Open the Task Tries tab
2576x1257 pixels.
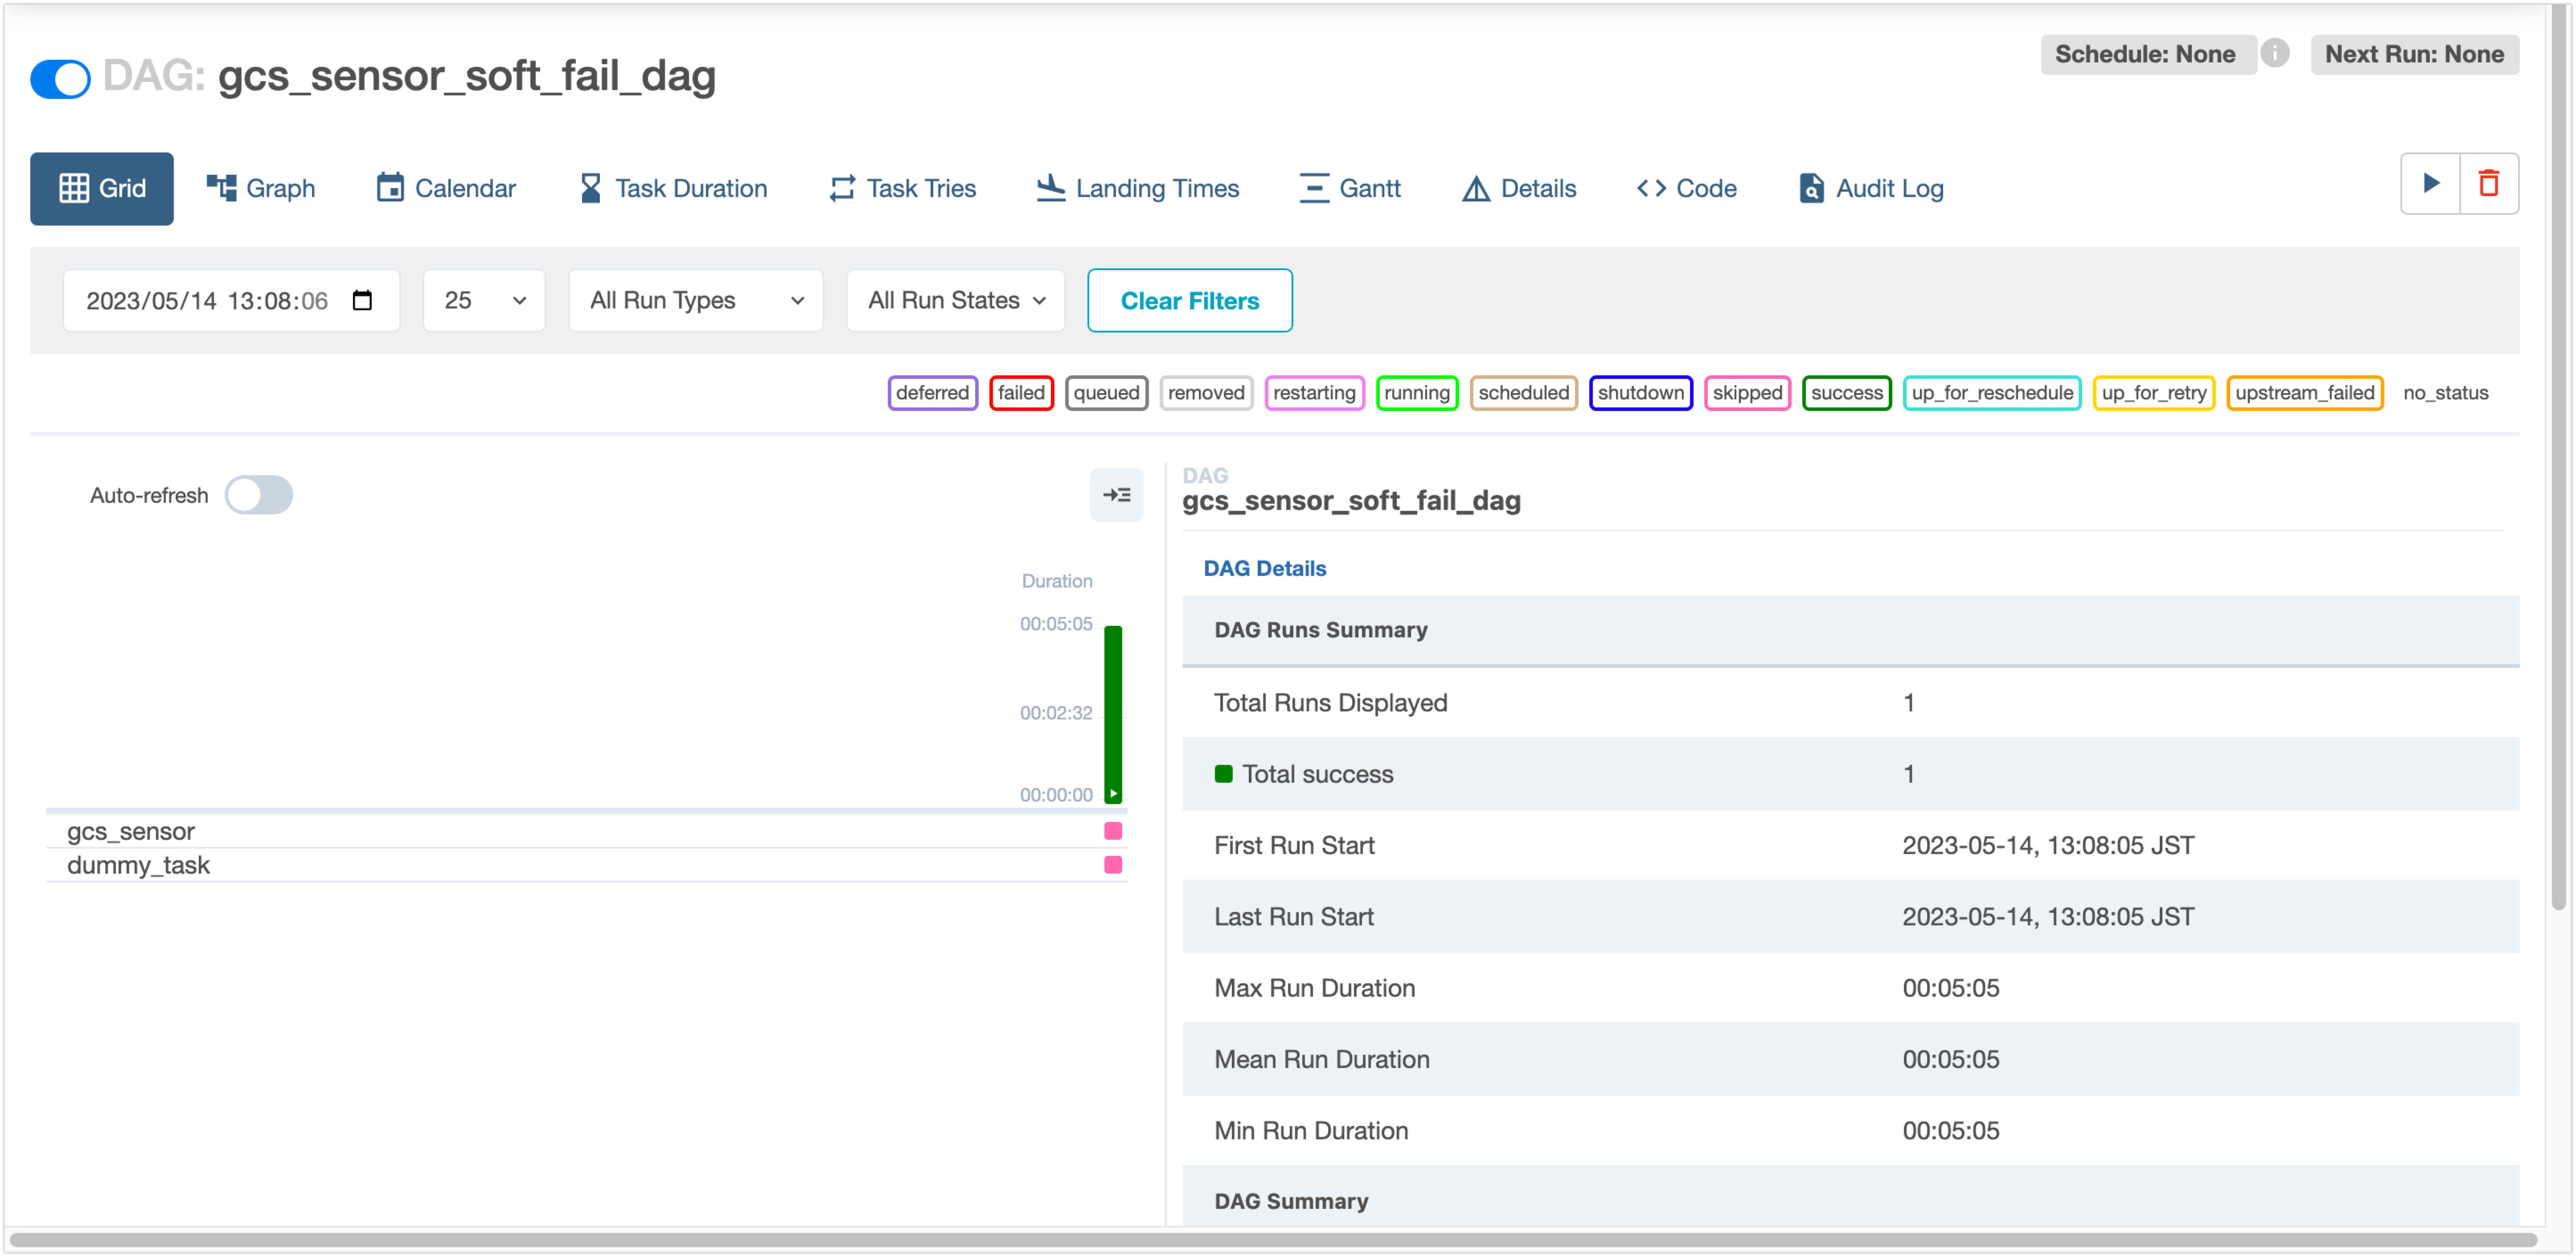point(903,188)
